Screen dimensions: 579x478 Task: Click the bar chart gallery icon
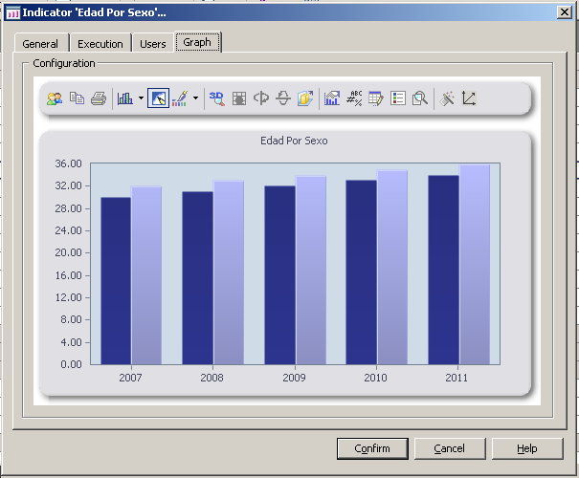(124, 98)
